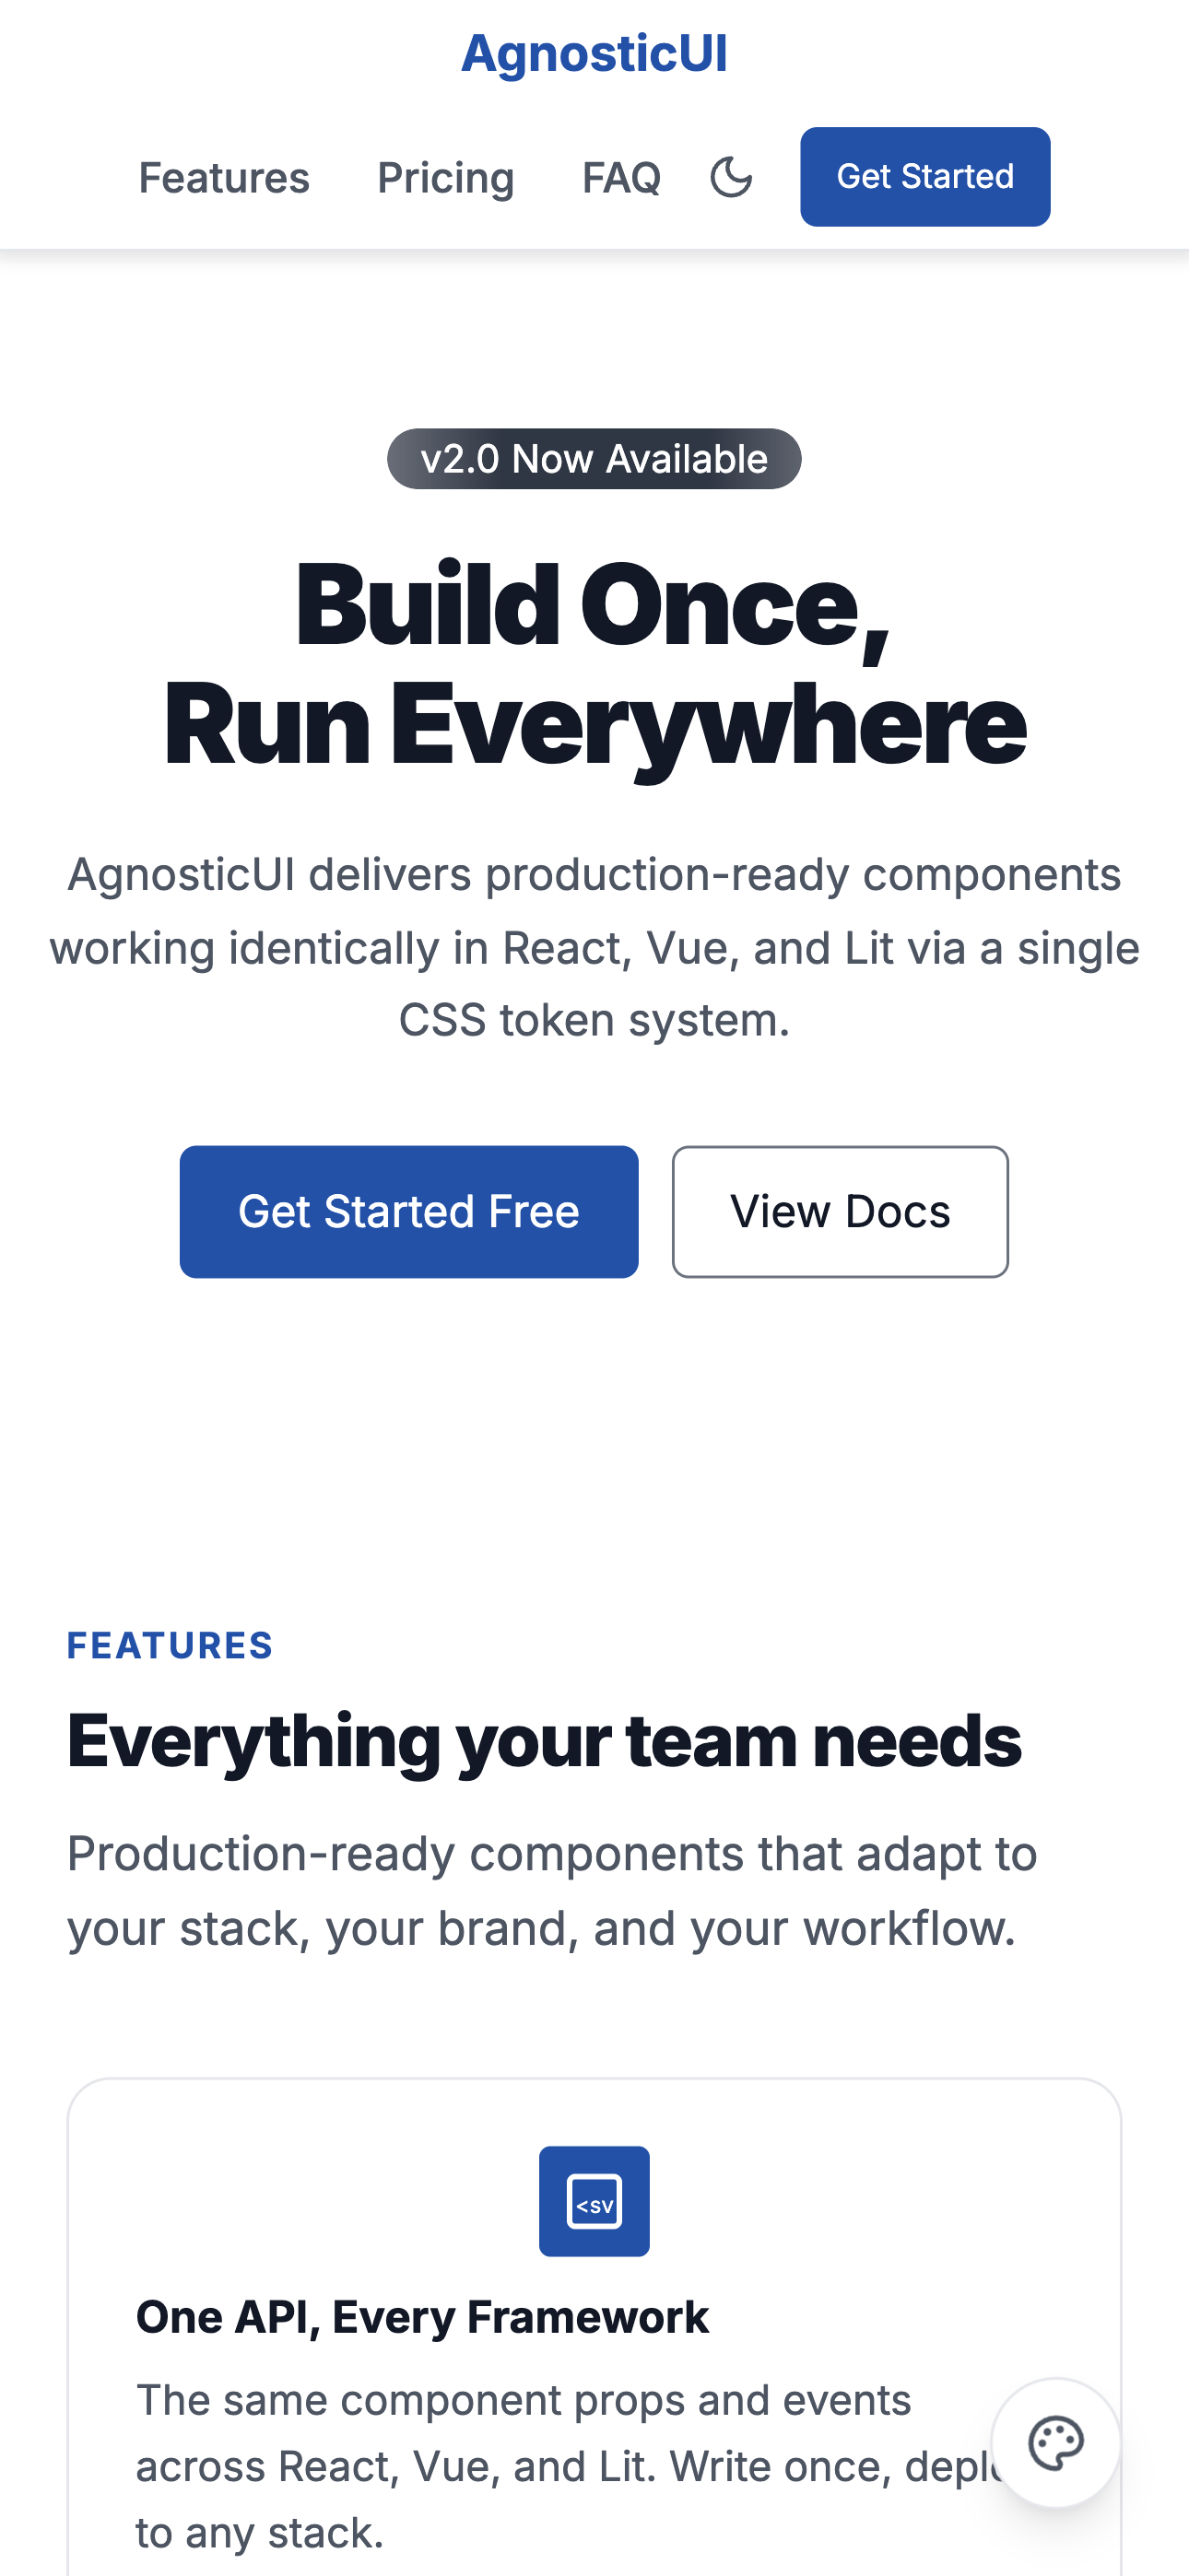Click the FEATURES section label
Screen dimensions: 1189x2576
click(171, 1646)
